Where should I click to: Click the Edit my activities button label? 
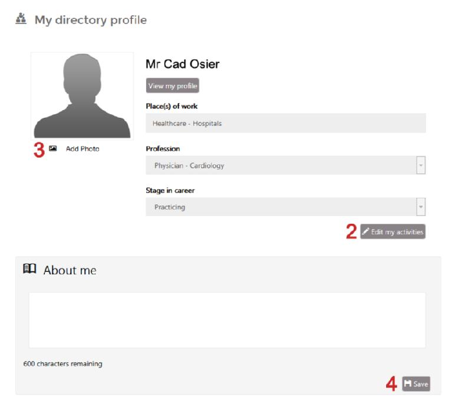click(x=397, y=232)
